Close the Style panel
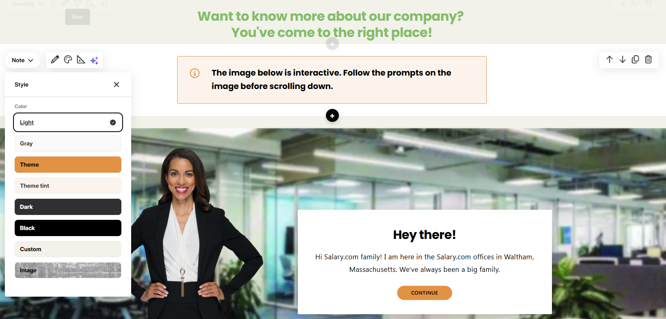 116,85
